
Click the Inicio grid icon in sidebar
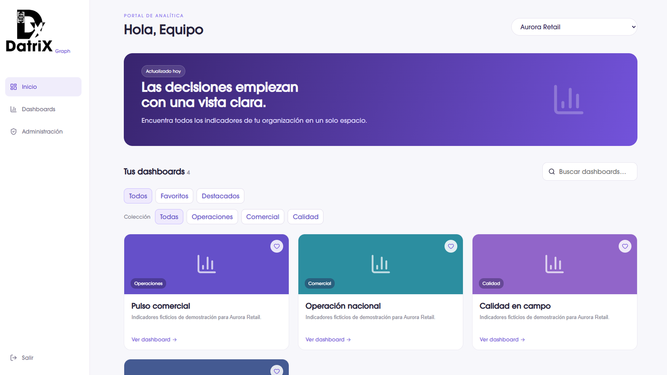coord(14,87)
